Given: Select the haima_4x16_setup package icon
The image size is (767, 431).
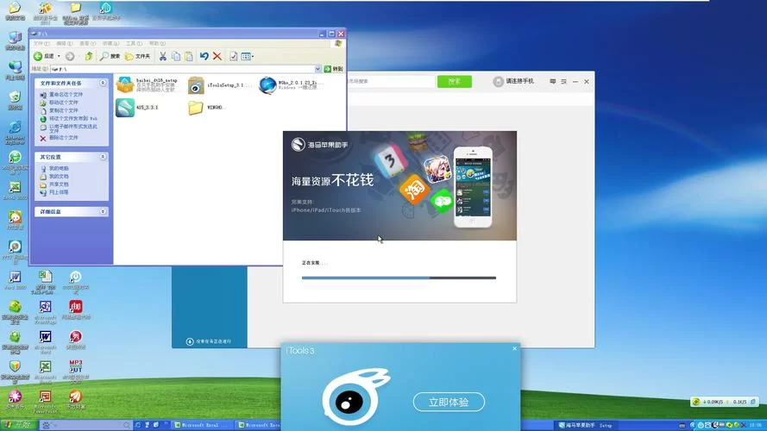Looking at the screenshot, I should [125, 84].
